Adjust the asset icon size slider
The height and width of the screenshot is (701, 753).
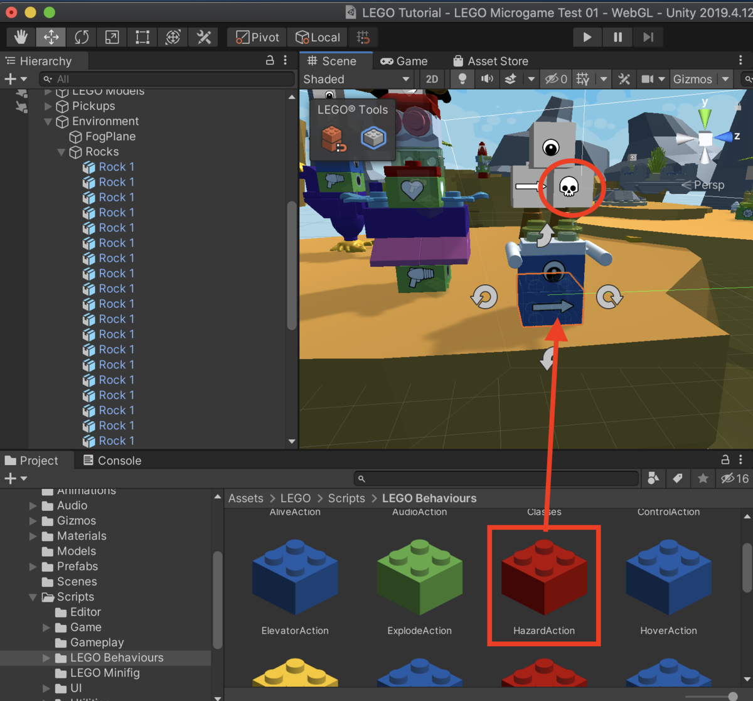tap(732, 695)
